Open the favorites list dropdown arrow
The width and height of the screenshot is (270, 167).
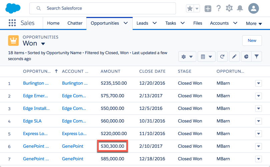point(197,8)
